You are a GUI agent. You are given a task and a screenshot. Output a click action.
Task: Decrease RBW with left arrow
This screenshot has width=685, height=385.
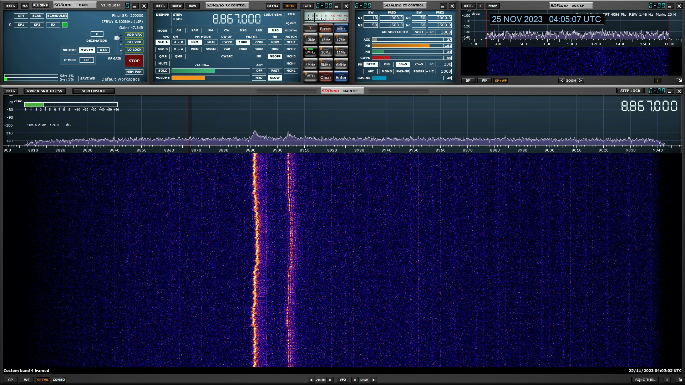(x=355, y=380)
